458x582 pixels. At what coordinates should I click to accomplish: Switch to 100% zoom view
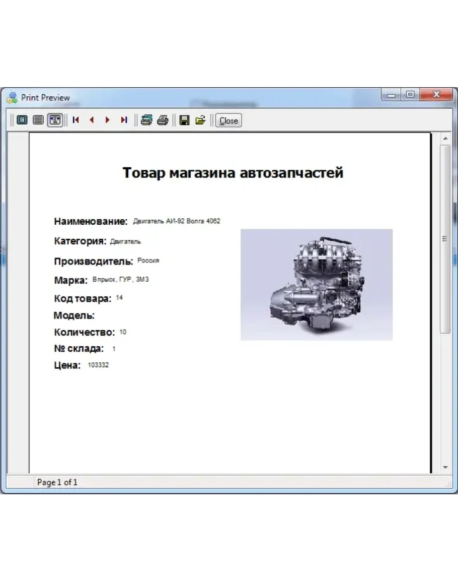(38, 120)
